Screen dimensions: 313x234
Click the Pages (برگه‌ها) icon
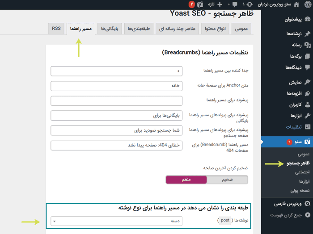(308, 56)
